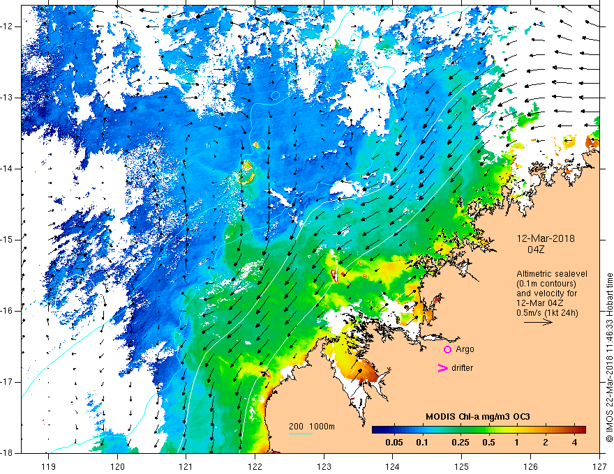The image size is (614, 474).
Task: Click the 2 value on the color scale
Action: [546, 443]
